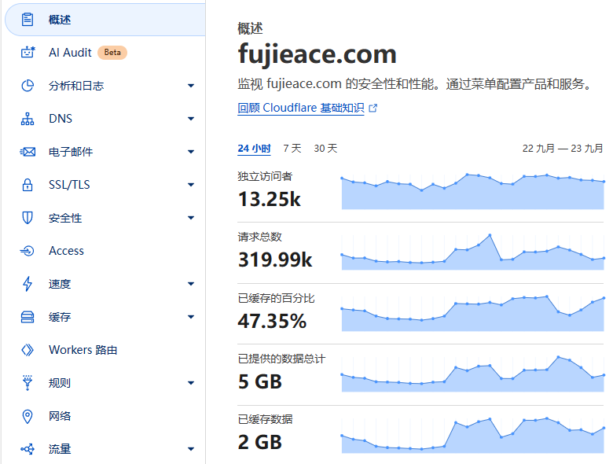Expand the SSL/TLS submenu arrow
The image size is (613, 464).
(191, 185)
